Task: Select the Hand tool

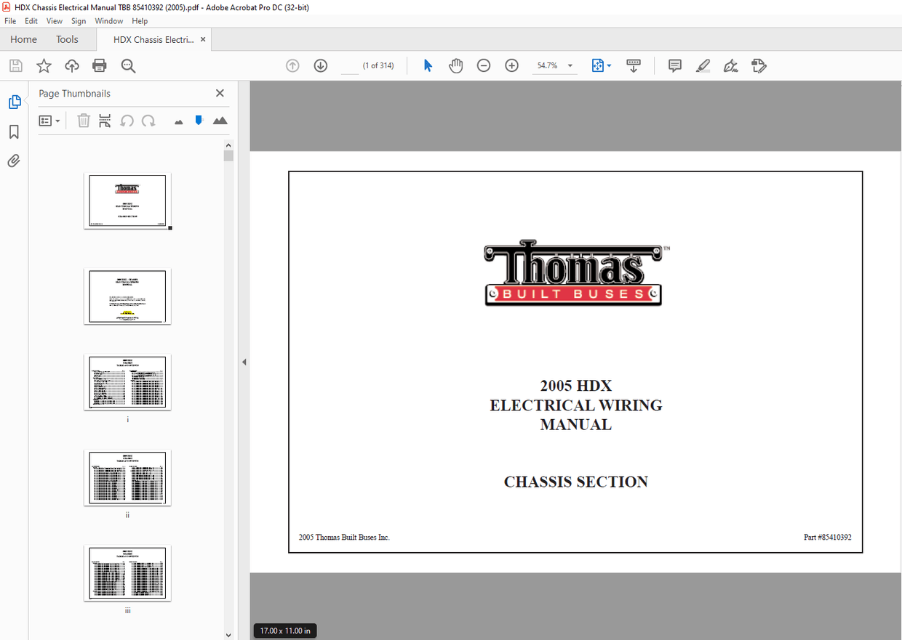Action: tap(455, 65)
